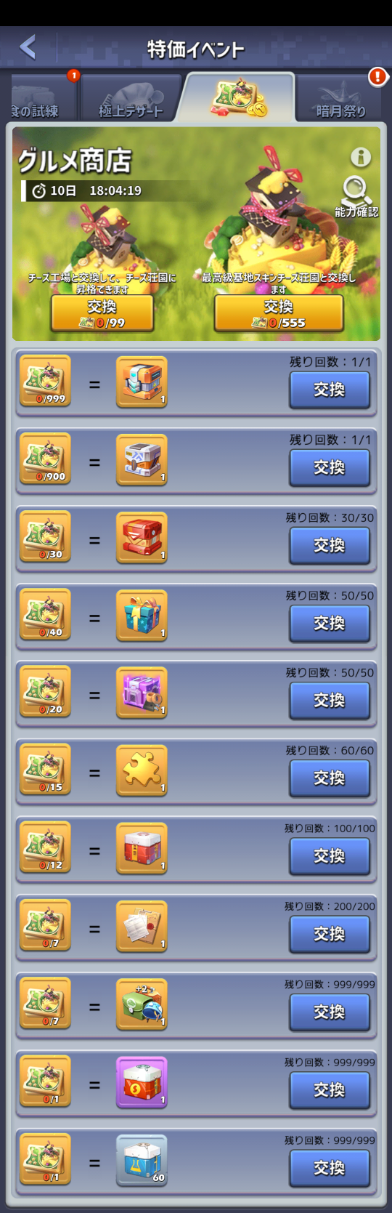Tap the 交換 0/99 button

point(102,314)
